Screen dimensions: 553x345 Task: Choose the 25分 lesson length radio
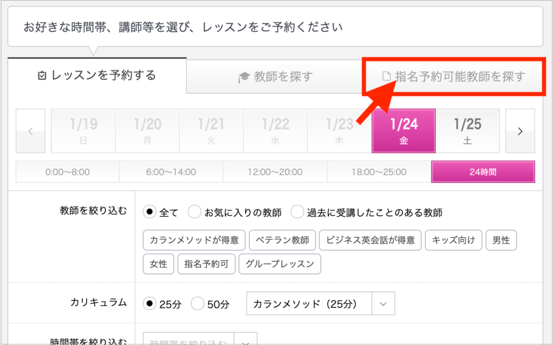149,303
